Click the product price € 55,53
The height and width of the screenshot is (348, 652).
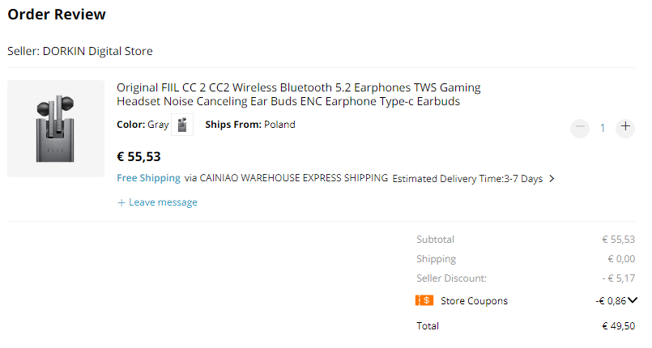click(x=138, y=156)
